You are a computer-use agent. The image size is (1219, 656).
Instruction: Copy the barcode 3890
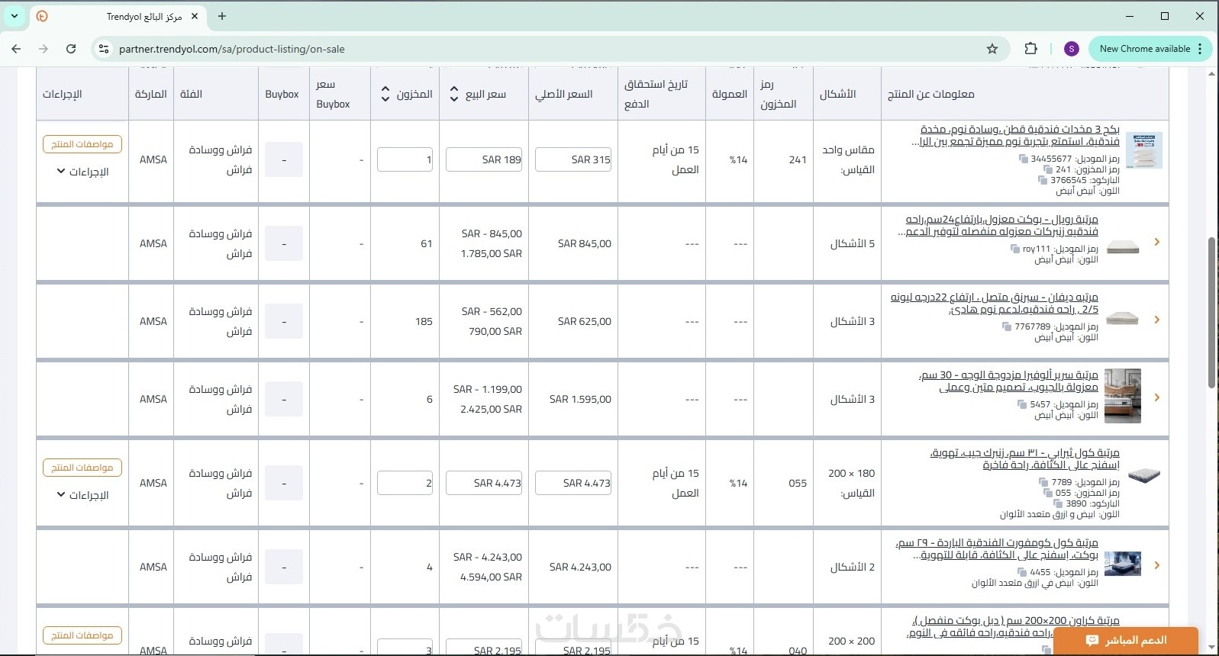click(1058, 503)
